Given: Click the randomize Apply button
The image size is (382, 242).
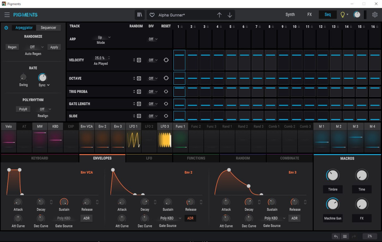Looking at the screenshot, I should [54, 47].
